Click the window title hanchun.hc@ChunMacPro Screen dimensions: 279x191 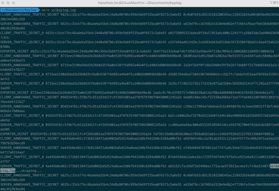139,3
